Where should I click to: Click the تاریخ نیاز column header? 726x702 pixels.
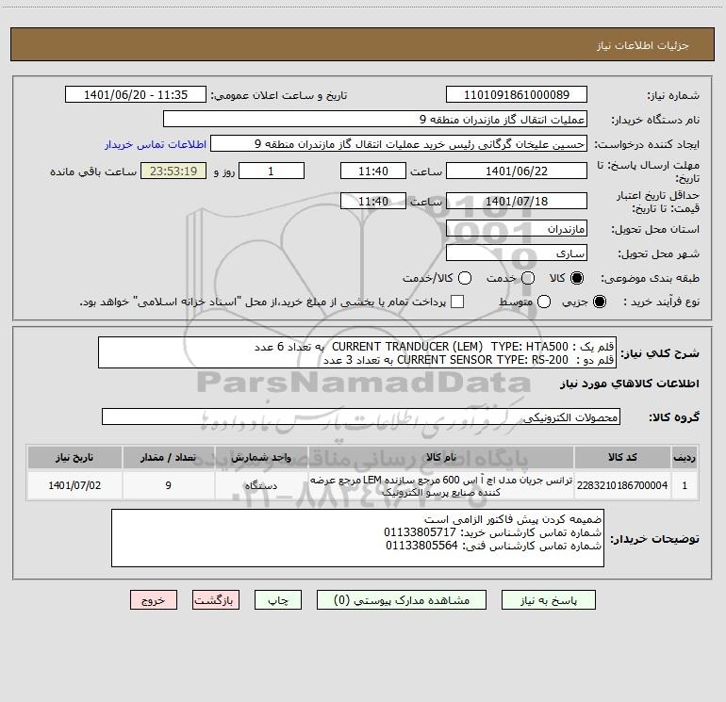click(x=74, y=457)
